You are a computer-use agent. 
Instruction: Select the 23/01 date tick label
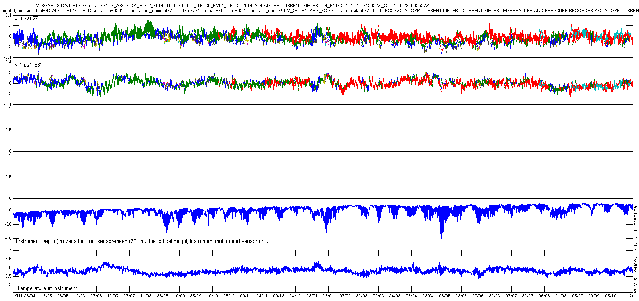[328, 296]
